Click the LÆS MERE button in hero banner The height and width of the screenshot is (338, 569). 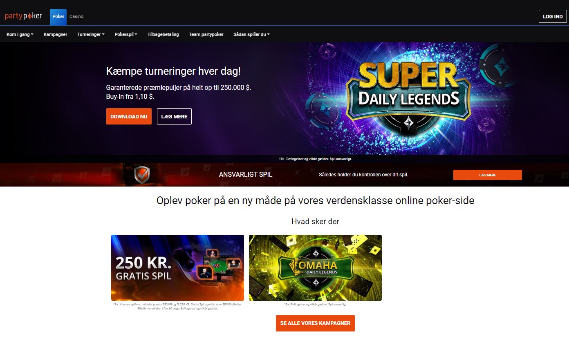point(174,116)
